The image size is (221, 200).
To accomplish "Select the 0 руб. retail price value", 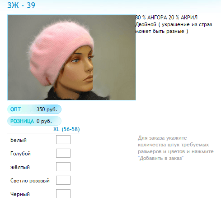I will point(44,121).
